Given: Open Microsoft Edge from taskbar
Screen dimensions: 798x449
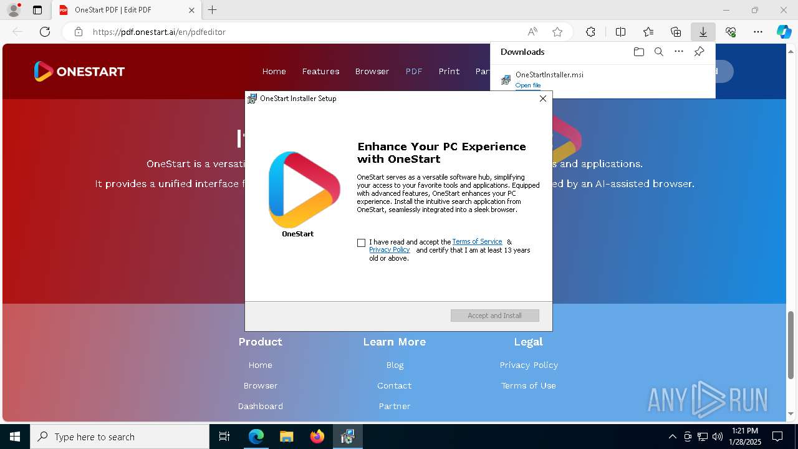Looking at the screenshot, I should (256, 437).
